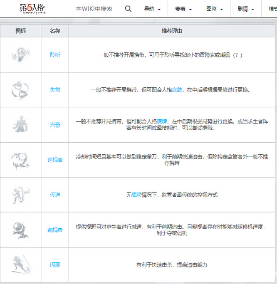
Task: Click the 兴奋 skill icon
Action: point(21,124)
